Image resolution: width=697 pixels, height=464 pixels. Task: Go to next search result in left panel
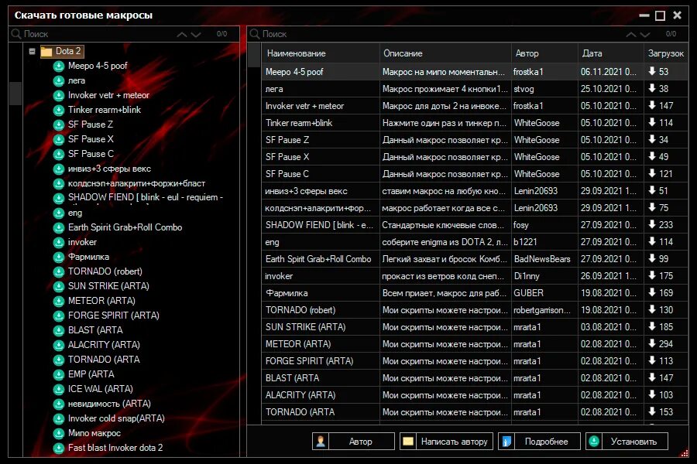196,34
